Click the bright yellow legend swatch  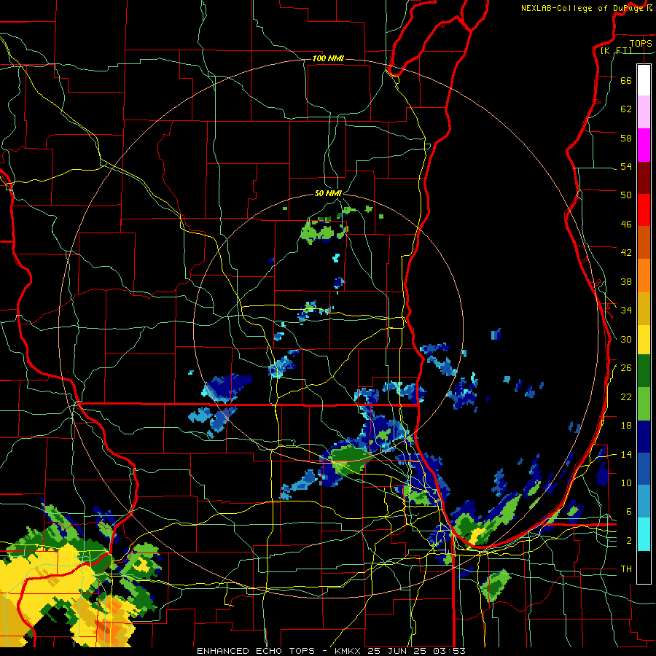(x=644, y=339)
